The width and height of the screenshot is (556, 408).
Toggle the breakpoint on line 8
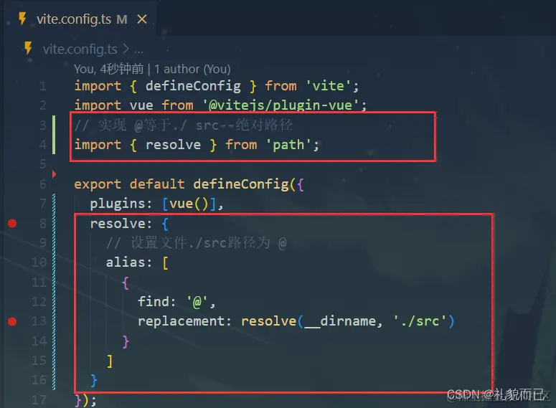(x=12, y=223)
